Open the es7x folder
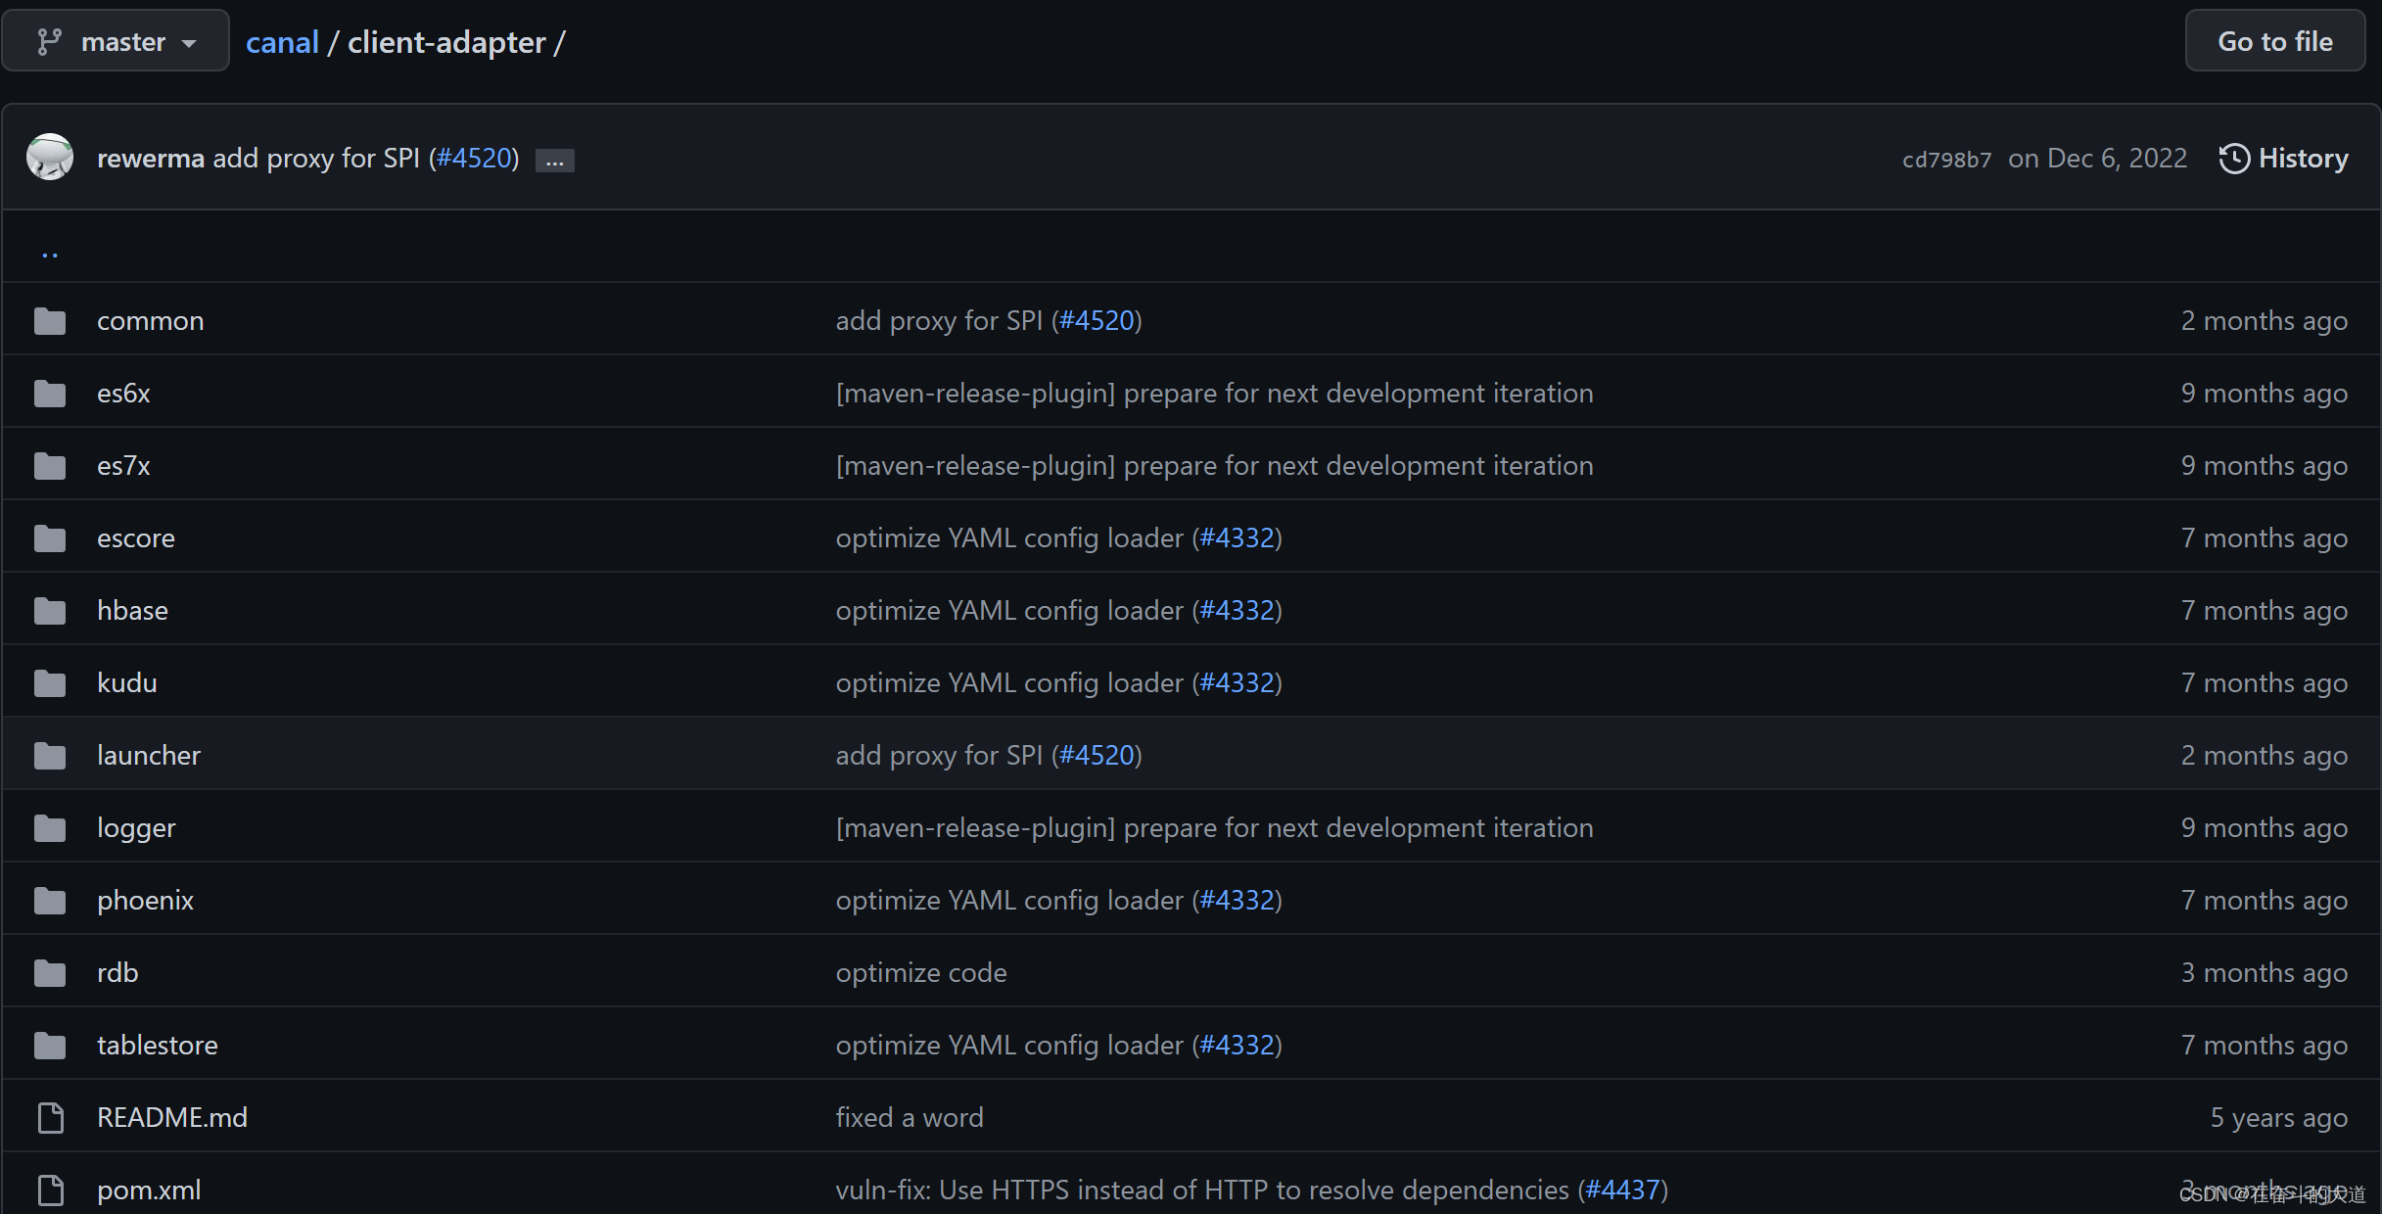The height and width of the screenshot is (1214, 2382). tap(123, 466)
